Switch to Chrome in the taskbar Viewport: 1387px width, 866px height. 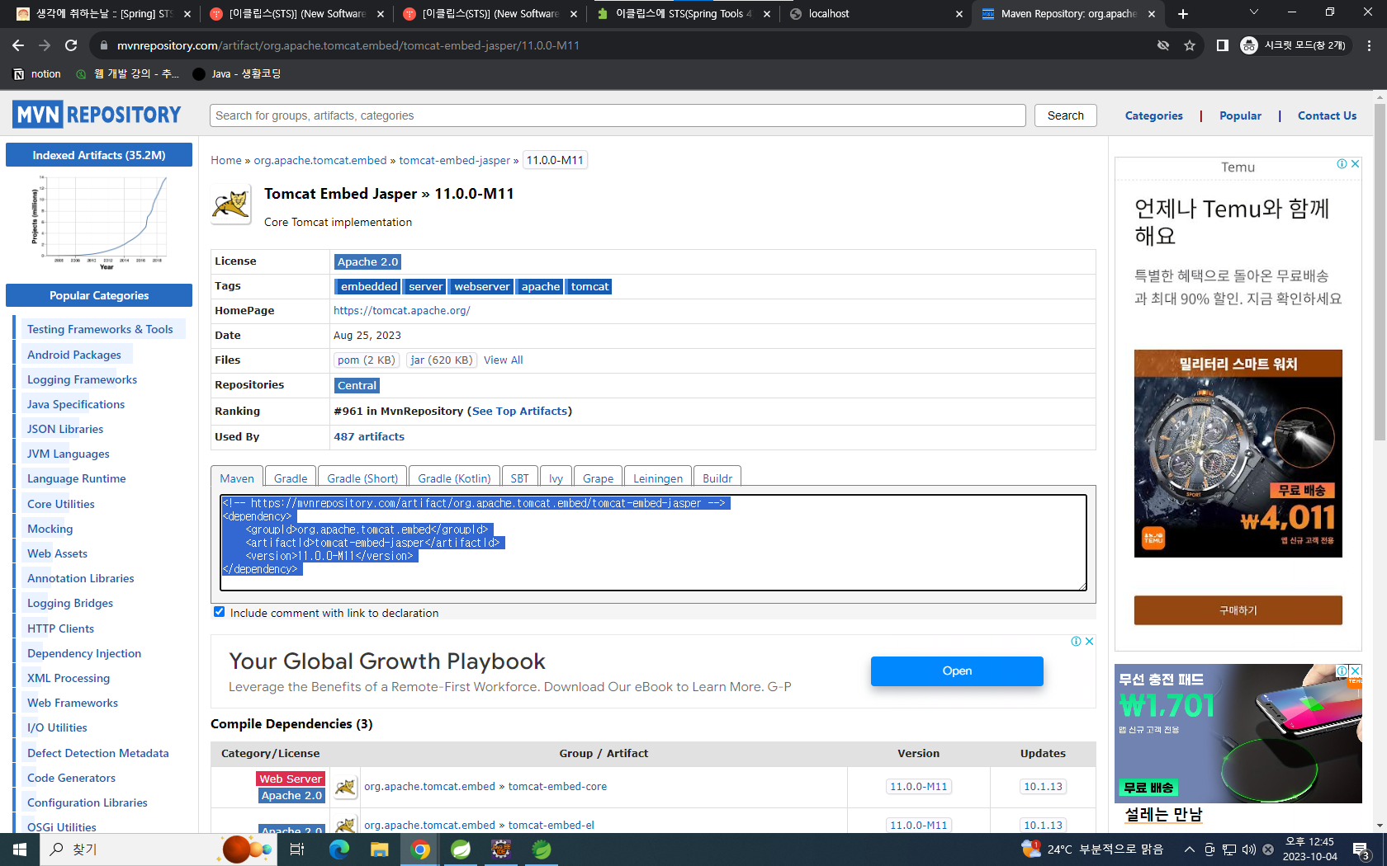pyautogui.click(x=420, y=850)
